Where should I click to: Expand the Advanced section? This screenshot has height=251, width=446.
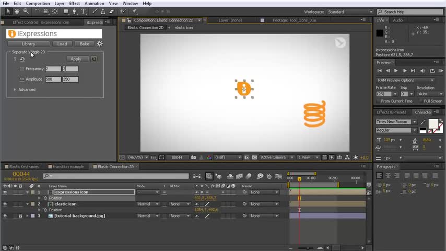click(15, 89)
